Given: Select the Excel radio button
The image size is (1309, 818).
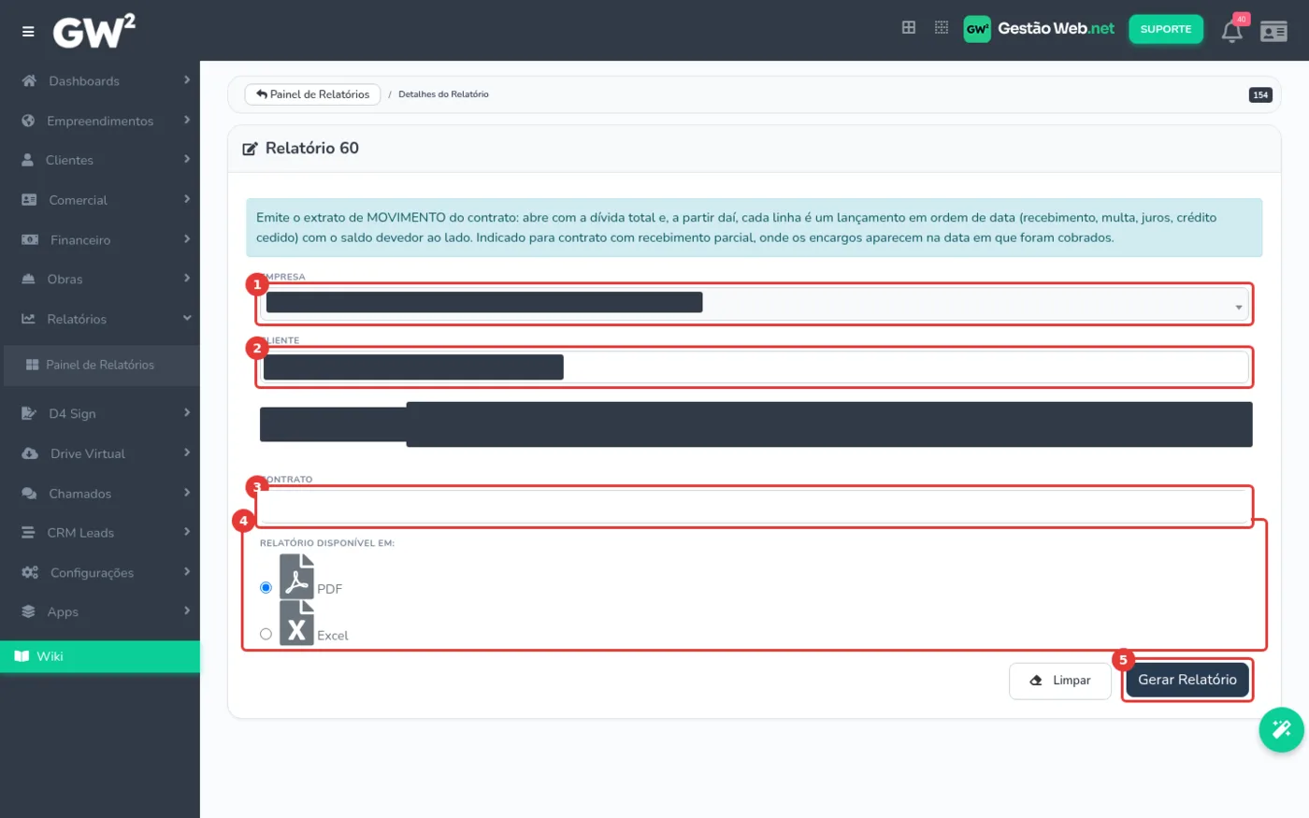Looking at the screenshot, I should click(266, 634).
